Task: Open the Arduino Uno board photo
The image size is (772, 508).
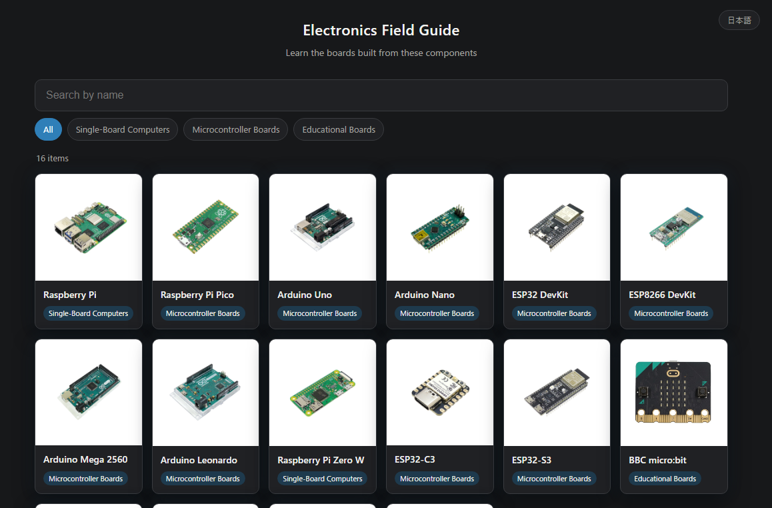Action: (323, 227)
